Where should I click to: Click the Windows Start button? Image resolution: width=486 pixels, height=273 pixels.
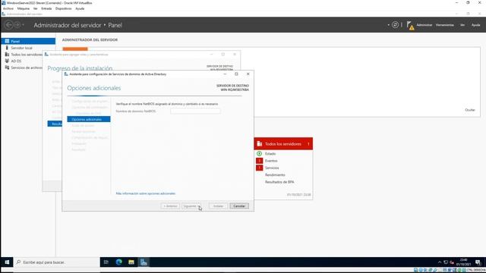coord(7,262)
